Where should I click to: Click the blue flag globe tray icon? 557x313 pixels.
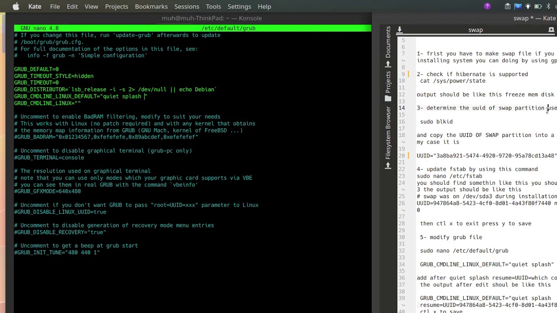518,6
